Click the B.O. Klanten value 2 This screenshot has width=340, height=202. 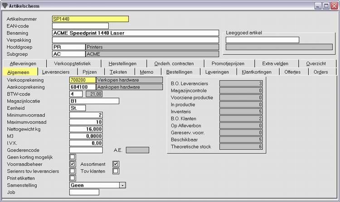(x=241, y=119)
